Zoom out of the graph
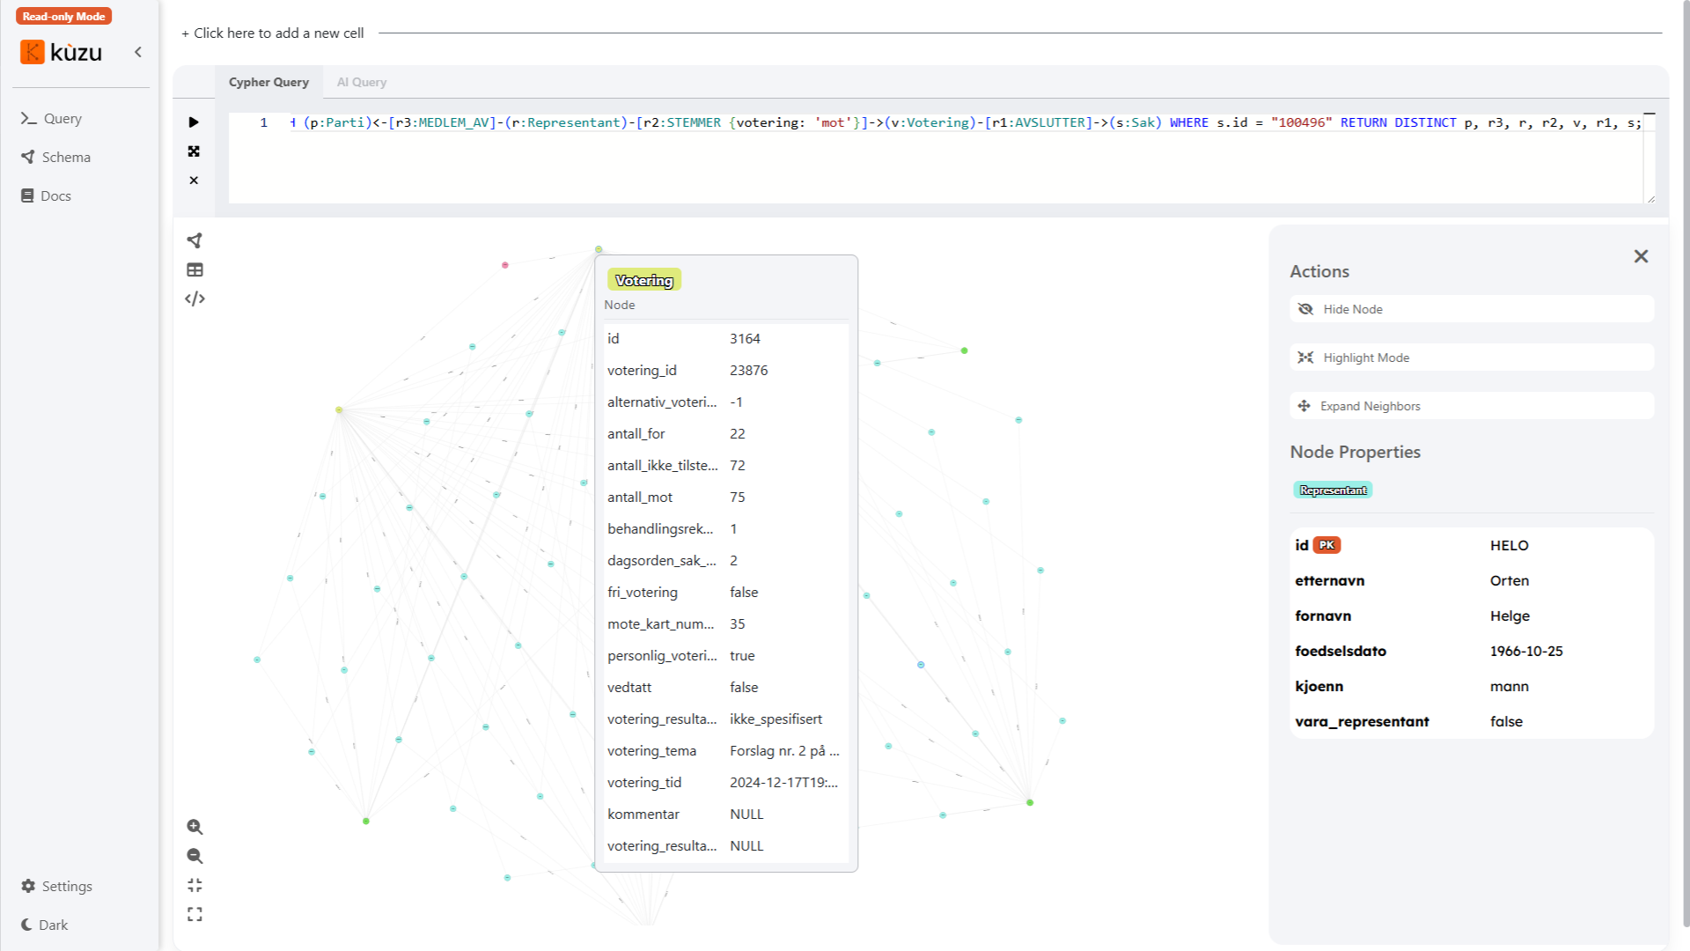 point(195,856)
